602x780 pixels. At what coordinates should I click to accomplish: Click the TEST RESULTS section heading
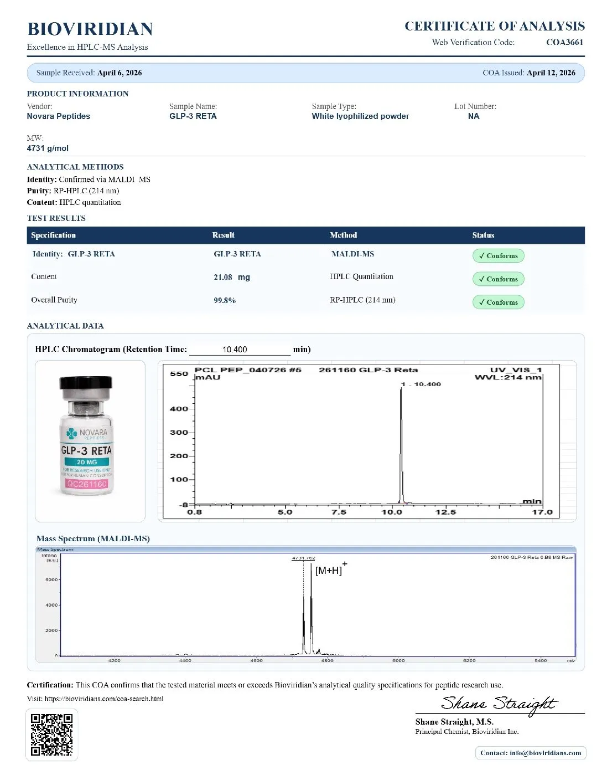click(x=56, y=218)
